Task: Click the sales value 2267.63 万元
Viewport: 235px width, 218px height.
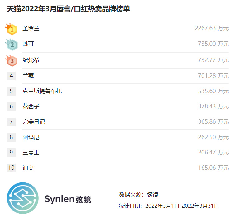Action: (212, 28)
